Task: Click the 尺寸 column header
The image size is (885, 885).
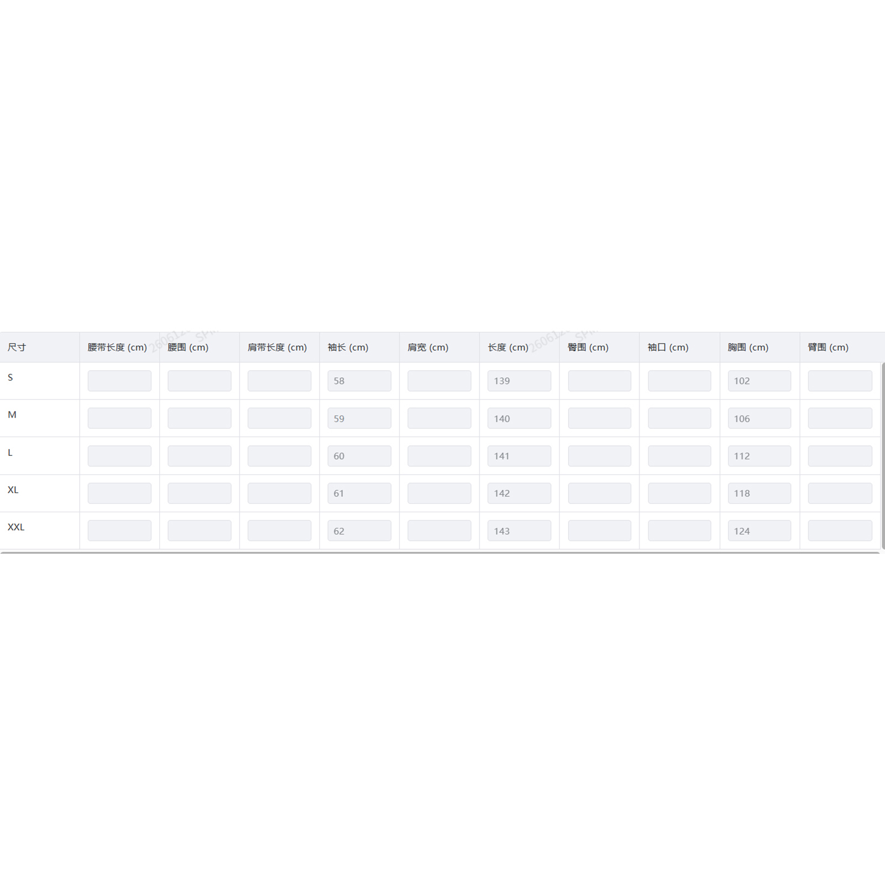Action: [17, 347]
